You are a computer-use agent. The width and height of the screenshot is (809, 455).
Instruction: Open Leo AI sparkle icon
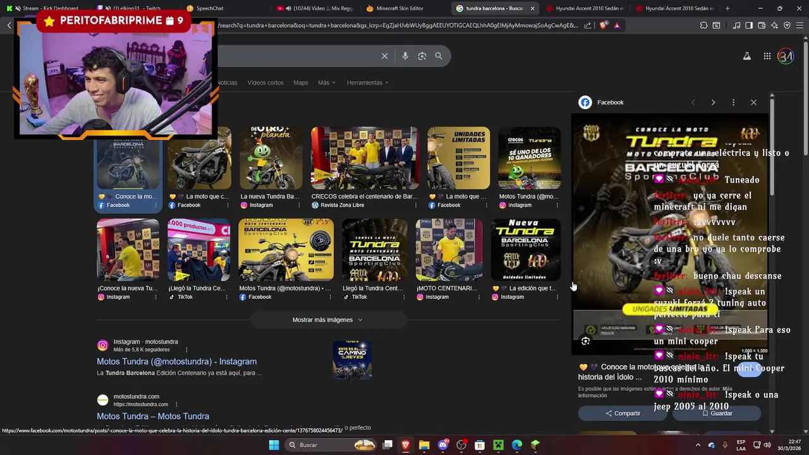(x=774, y=25)
